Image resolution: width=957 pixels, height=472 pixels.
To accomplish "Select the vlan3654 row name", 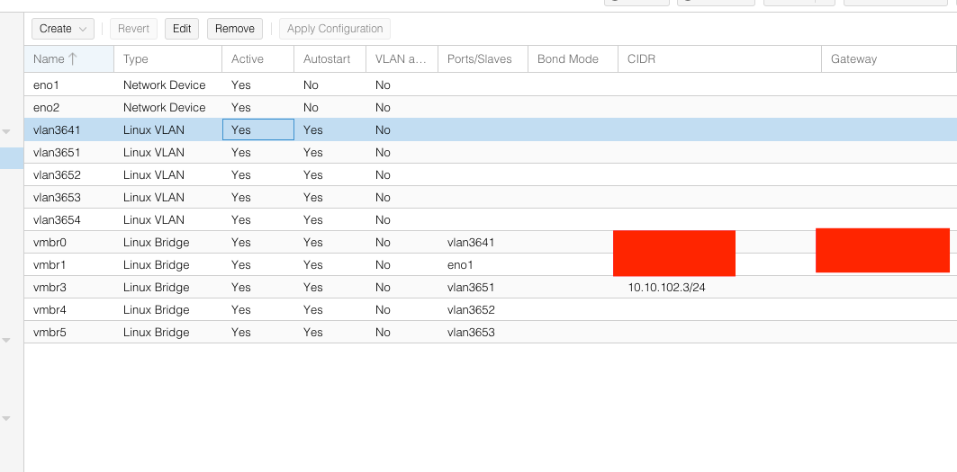I will click(57, 219).
